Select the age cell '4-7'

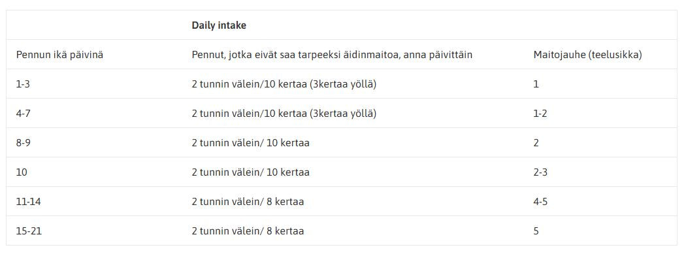point(23,114)
